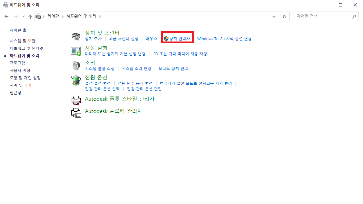Minimize the 하드웨어 및 소리 window
This screenshot has width=363, height=204.
tap(326, 5)
